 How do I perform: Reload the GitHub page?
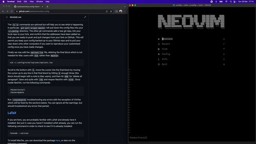tap(12, 12)
